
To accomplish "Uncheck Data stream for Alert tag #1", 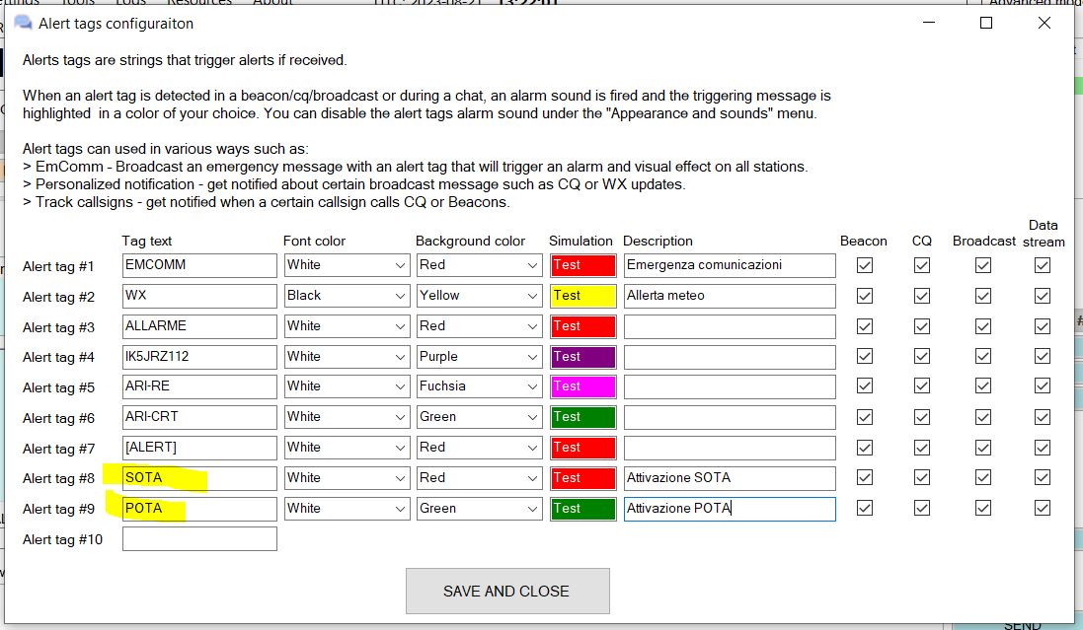I will pos(1043,265).
